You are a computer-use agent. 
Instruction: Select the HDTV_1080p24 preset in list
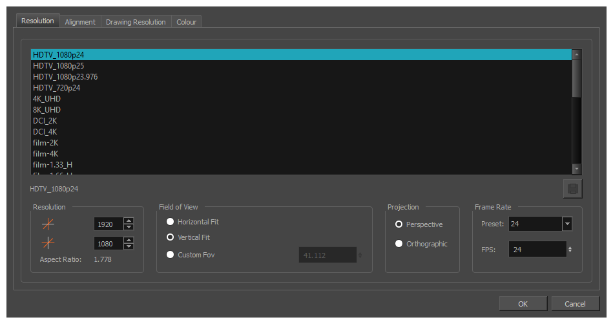301,55
